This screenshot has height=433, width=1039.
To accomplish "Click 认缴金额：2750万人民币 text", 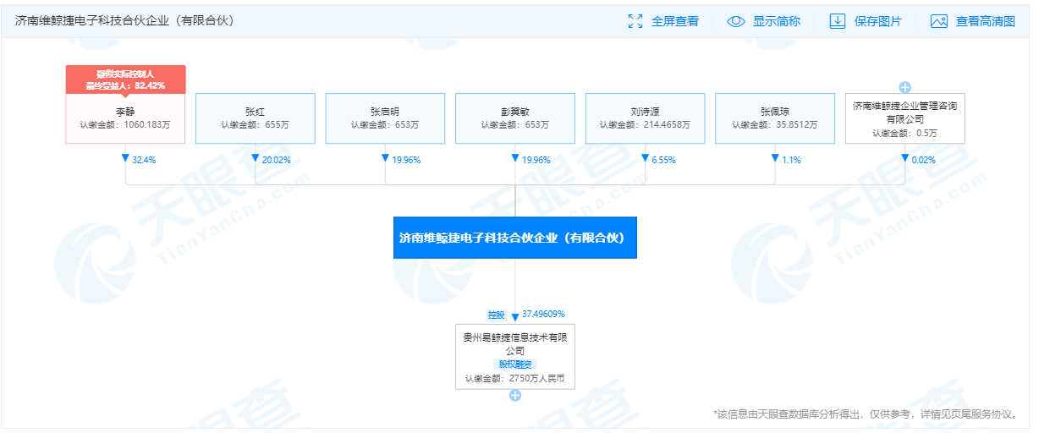I will [514, 379].
